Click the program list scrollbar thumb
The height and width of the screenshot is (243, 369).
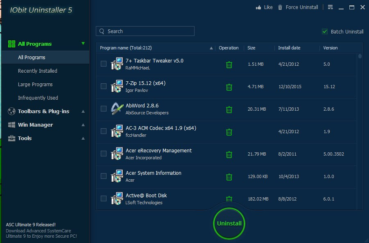click(360, 56)
